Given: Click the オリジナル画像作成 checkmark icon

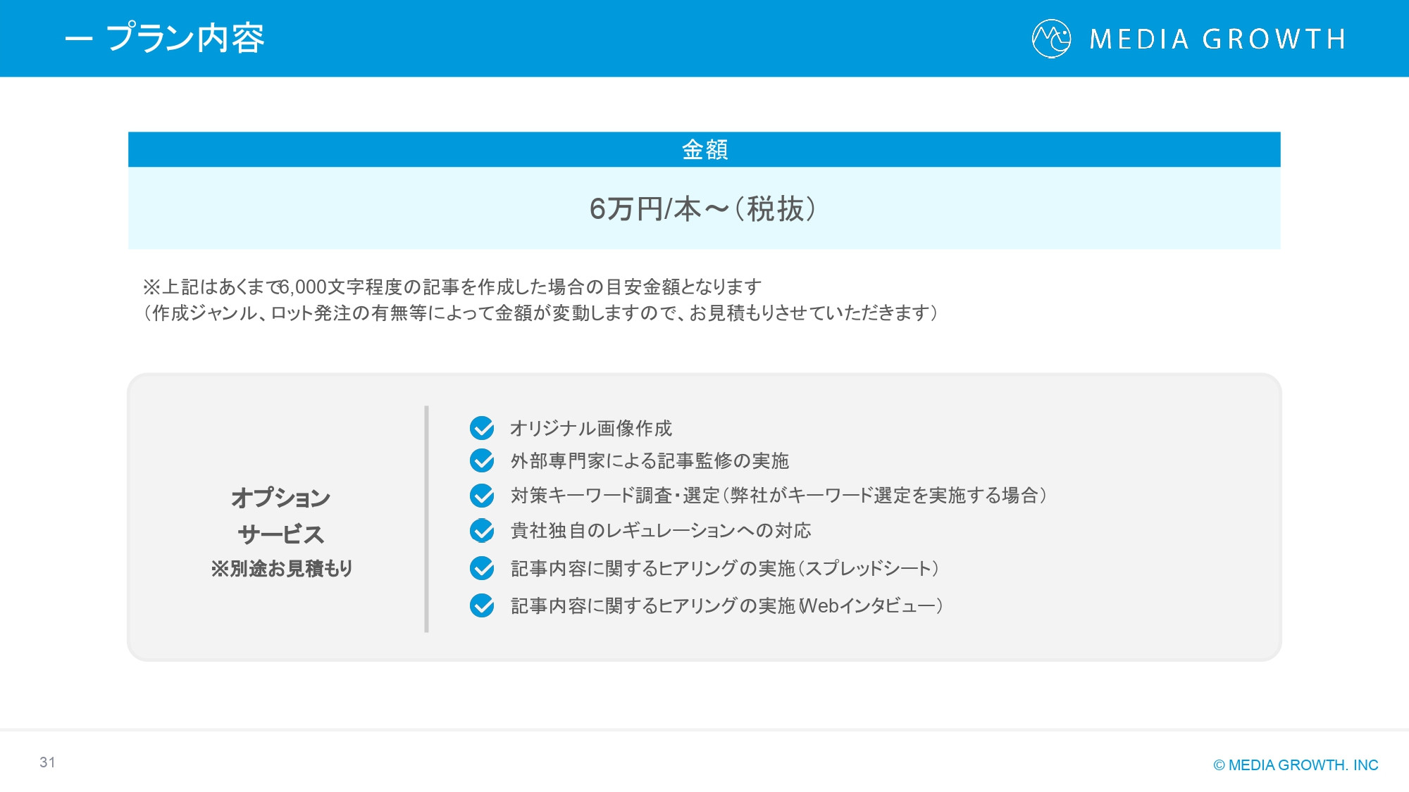Looking at the screenshot, I should [x=482, y=426].
